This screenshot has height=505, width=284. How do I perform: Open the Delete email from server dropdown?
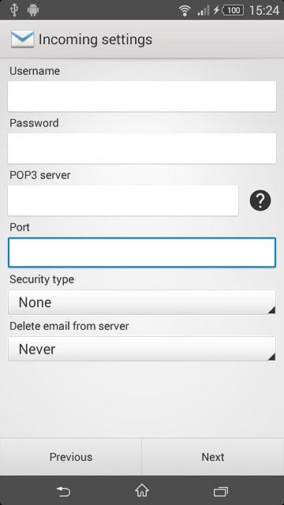click(x=142, y=349)
